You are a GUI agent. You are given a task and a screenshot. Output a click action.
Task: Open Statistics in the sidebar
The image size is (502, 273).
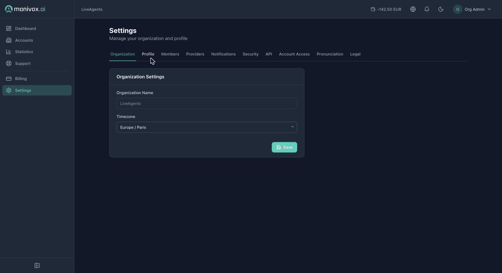[x=37, y=52]
